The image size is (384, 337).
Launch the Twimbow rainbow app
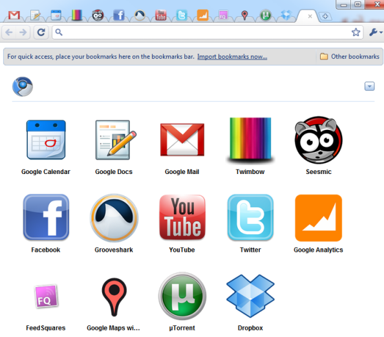coord(250,140)
